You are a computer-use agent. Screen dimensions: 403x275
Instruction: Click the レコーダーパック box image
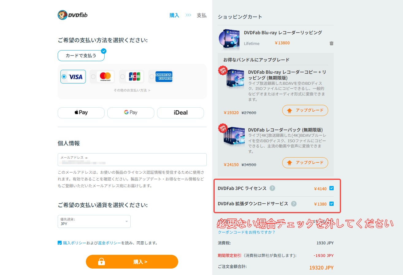coord(235,136)
